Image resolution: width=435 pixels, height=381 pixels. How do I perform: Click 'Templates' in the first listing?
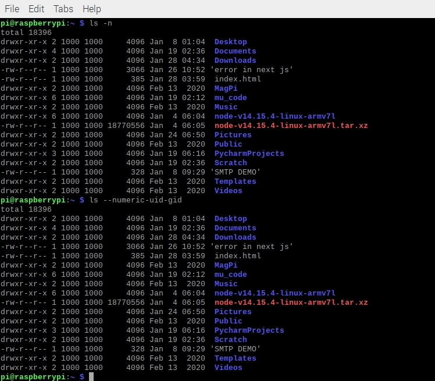236,181
